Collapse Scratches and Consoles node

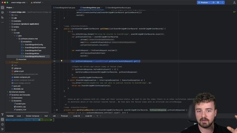[x=7, y=95]
